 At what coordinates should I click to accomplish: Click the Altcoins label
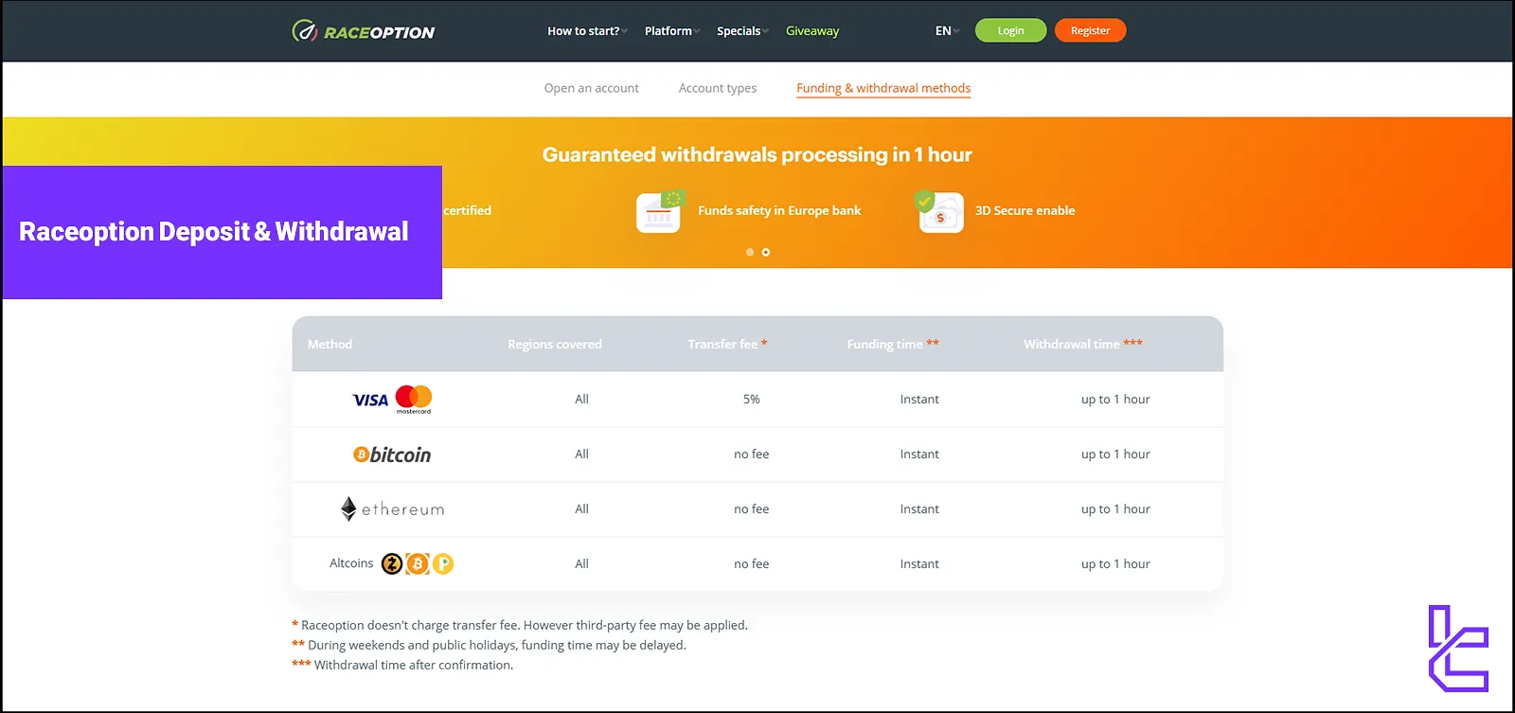coord(351,563)
